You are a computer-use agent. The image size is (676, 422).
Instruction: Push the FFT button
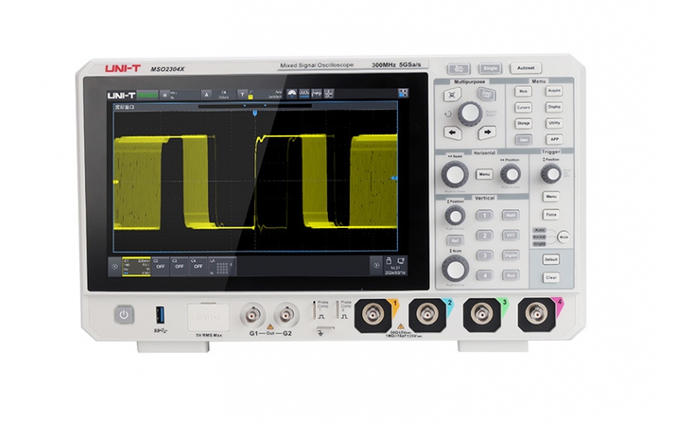(x=510, y=235)
